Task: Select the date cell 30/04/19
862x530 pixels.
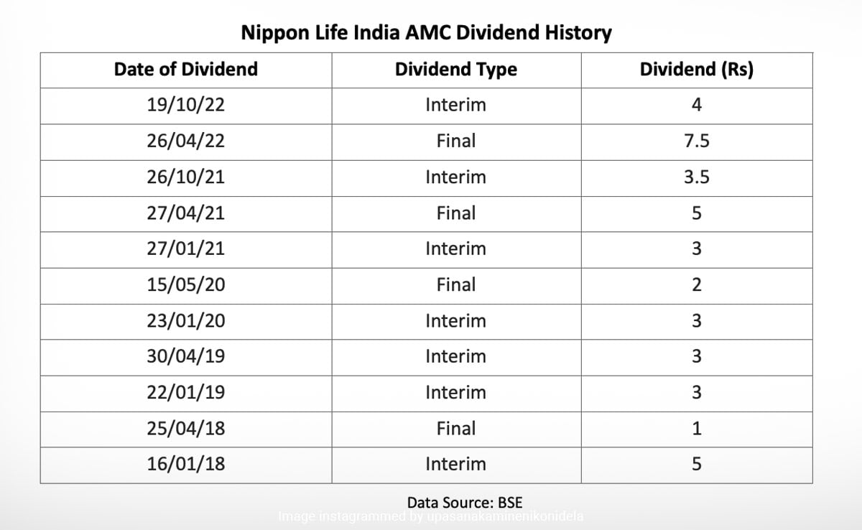Action: 185,356
